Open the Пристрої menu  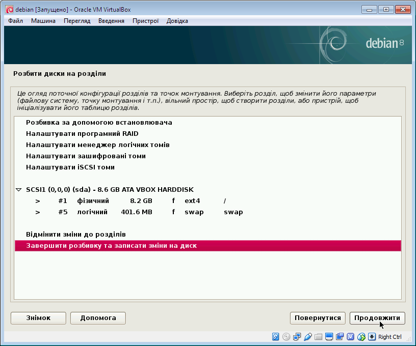pyautogui.click(x=145, y=21)
